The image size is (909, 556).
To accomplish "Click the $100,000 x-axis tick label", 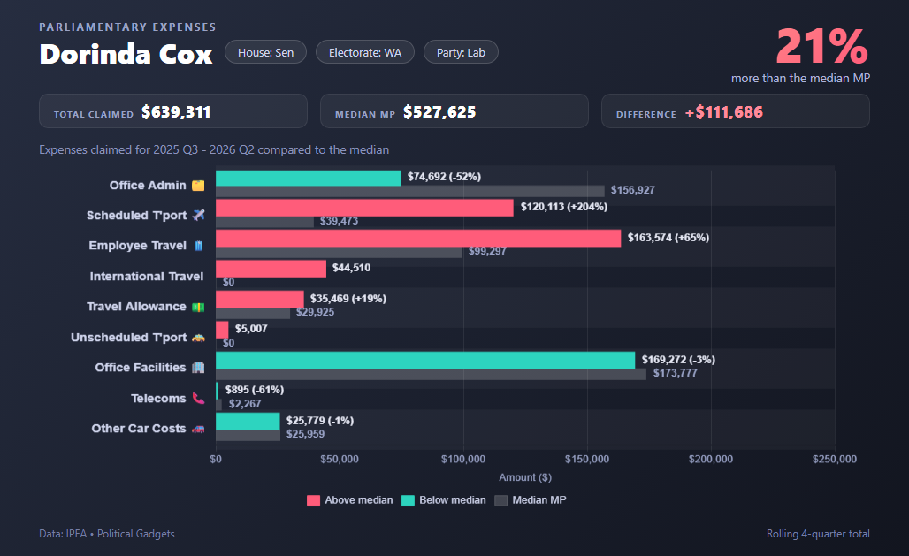I will coord(463,459).
